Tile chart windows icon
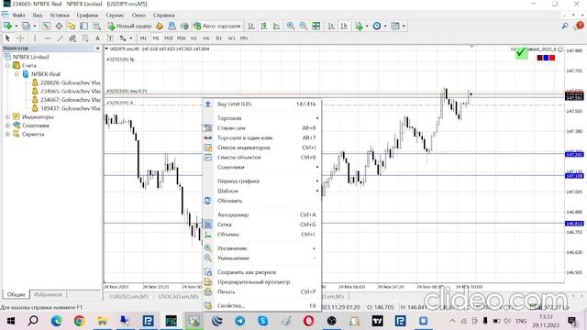Image resolution: width=587 pixels, height=330 pixels. (316, 26)
